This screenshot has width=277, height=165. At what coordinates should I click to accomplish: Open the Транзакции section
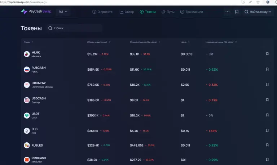tap(192, 12)
